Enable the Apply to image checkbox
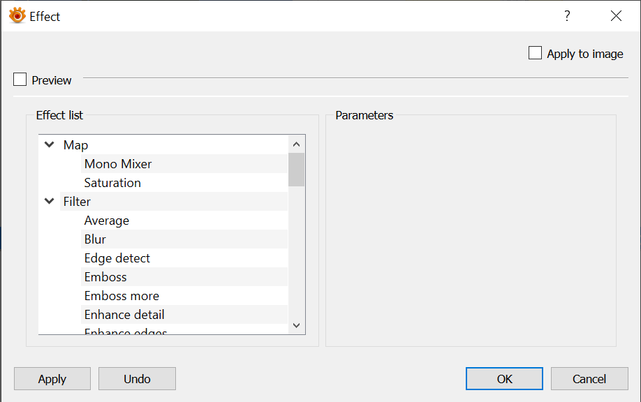 tap(536, 53)
